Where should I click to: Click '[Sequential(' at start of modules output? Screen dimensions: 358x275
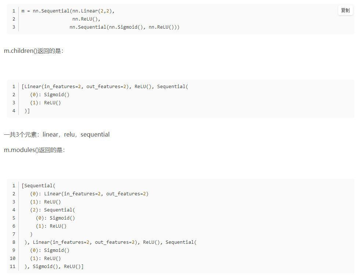(x=38, y=185)
